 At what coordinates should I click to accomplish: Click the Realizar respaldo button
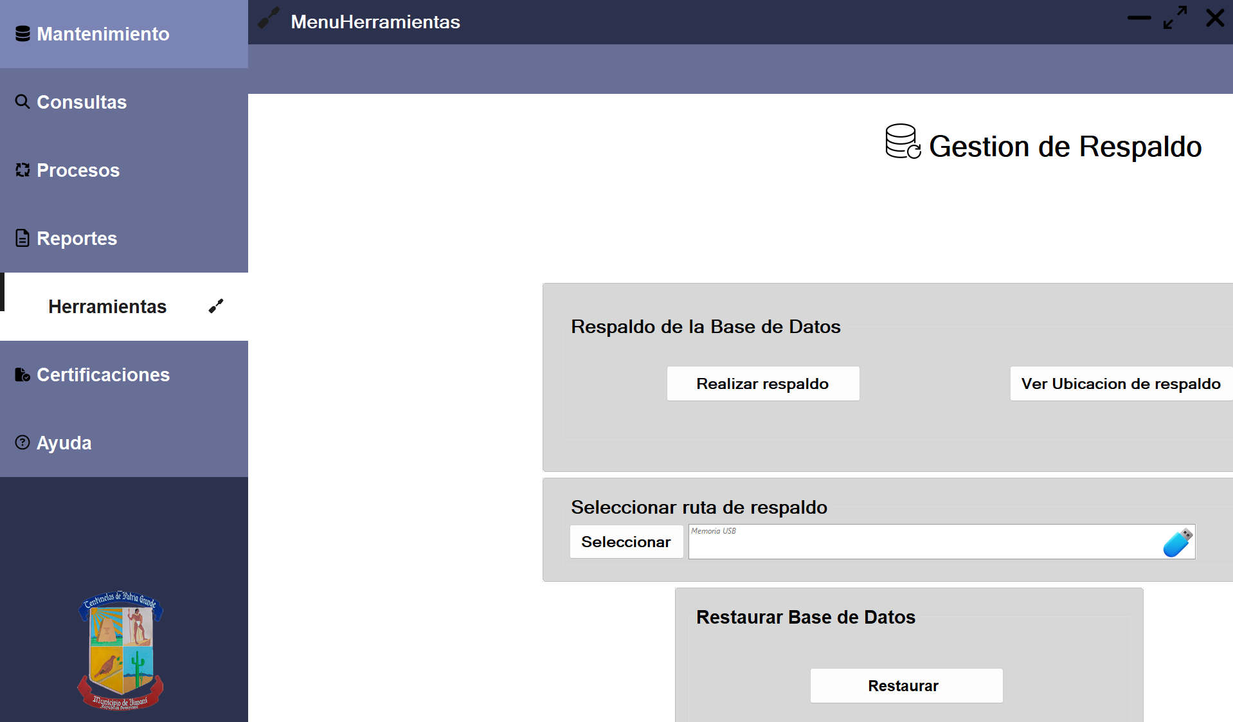click(763, 384)
